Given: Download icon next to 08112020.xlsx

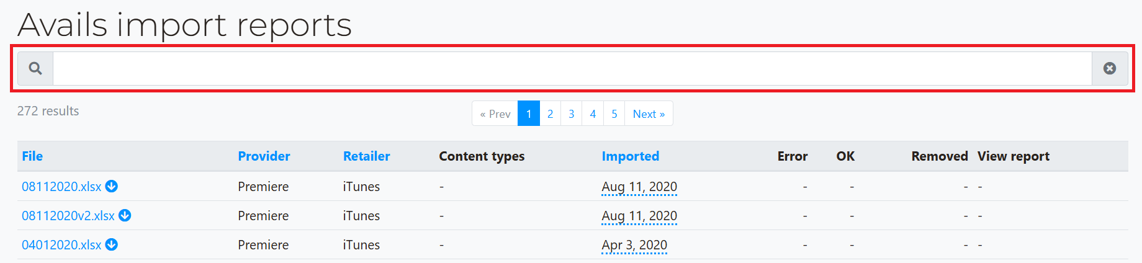Looking at the screenshot, I should (x=112, y=186).
